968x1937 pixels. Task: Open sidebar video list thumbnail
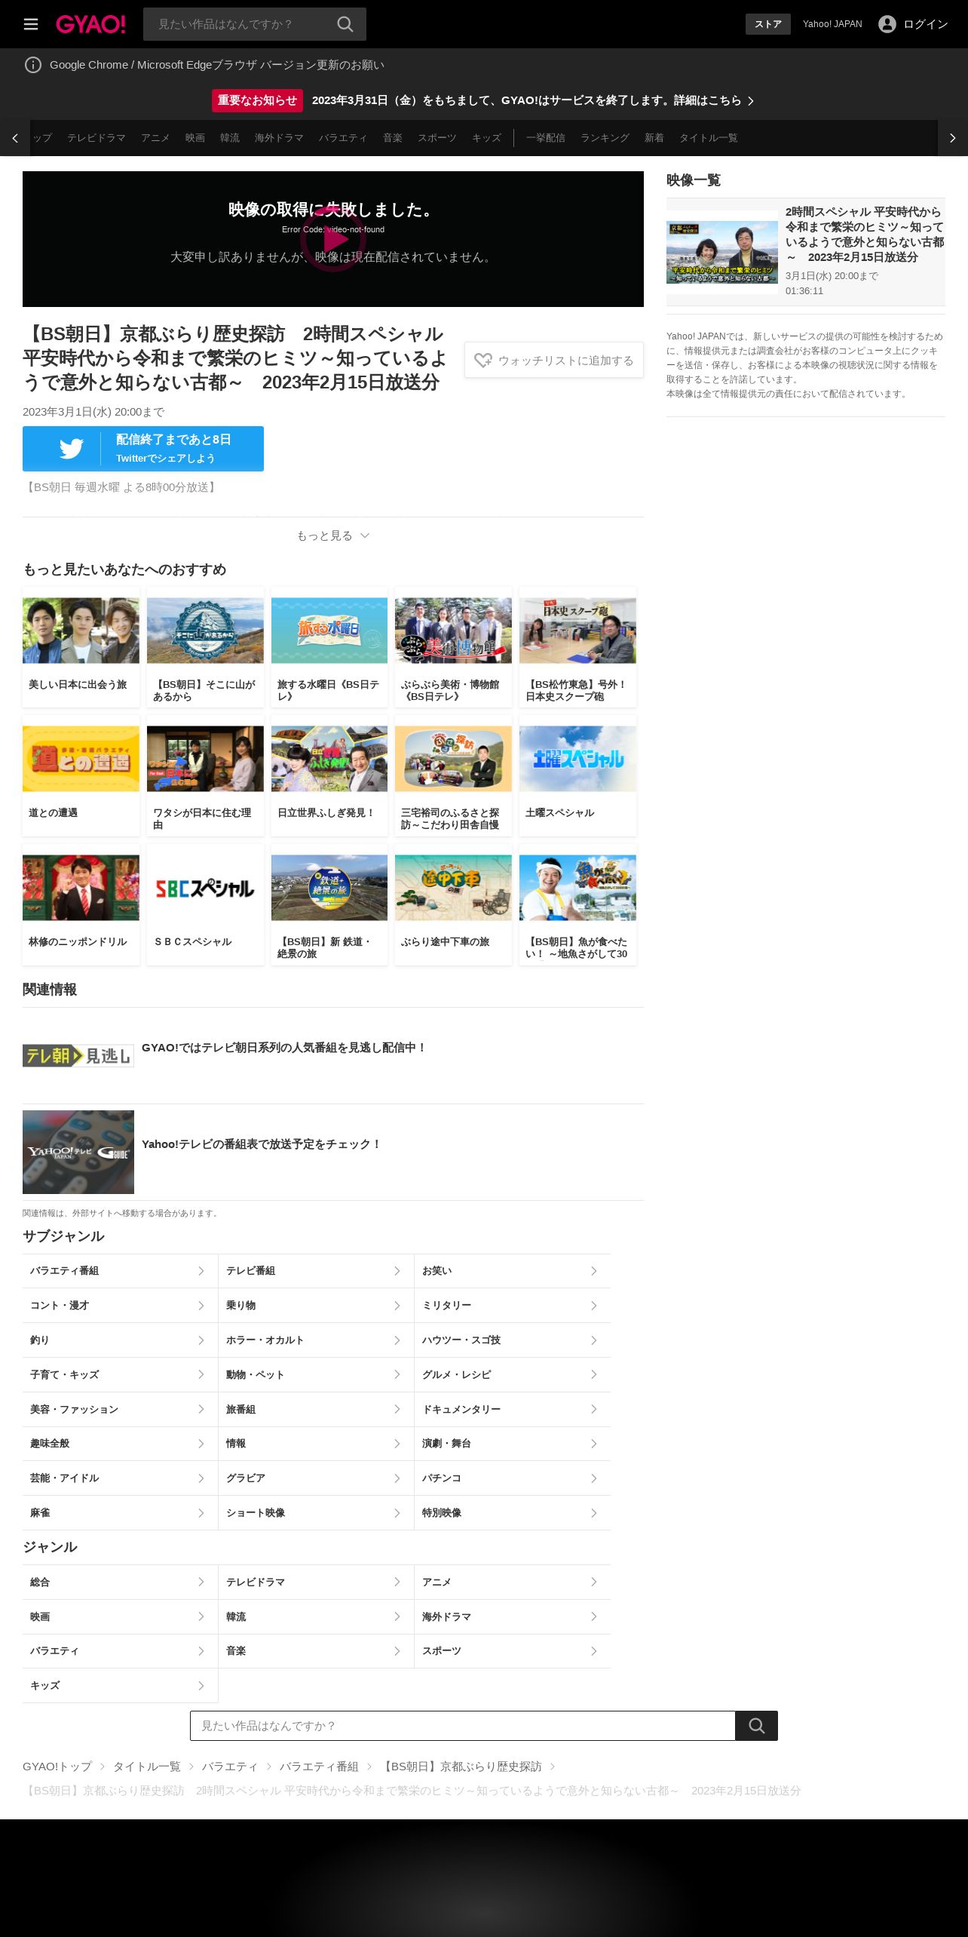tap(722, 252)
